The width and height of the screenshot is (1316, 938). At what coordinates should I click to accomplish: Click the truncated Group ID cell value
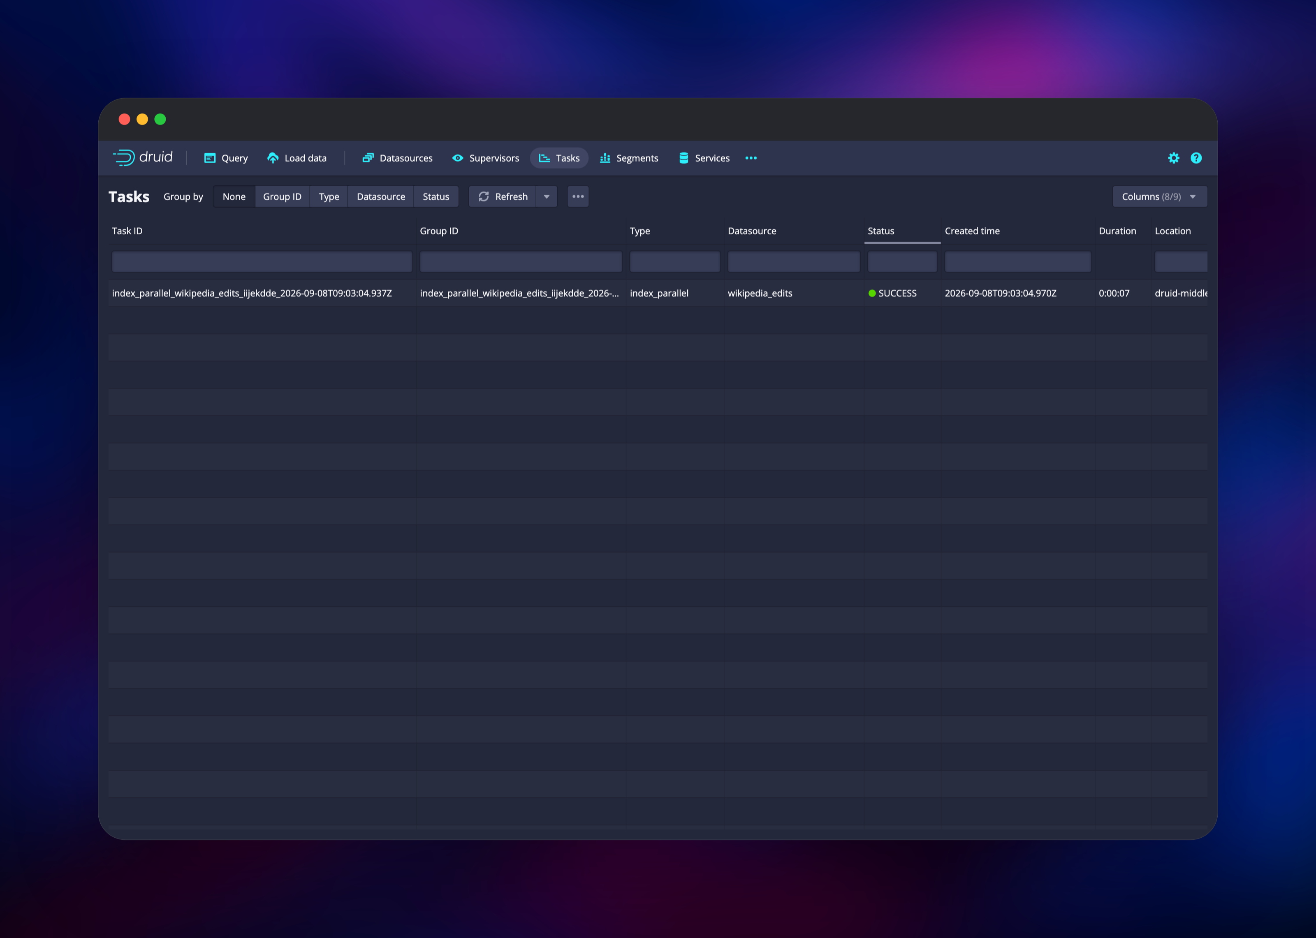click(x=519, y=293)
